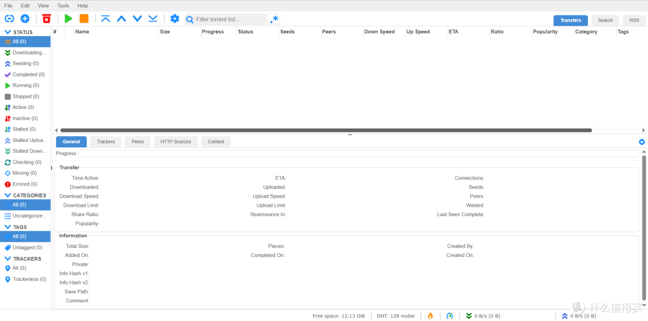Move torrent to top of queue

[x=106, y=19]
